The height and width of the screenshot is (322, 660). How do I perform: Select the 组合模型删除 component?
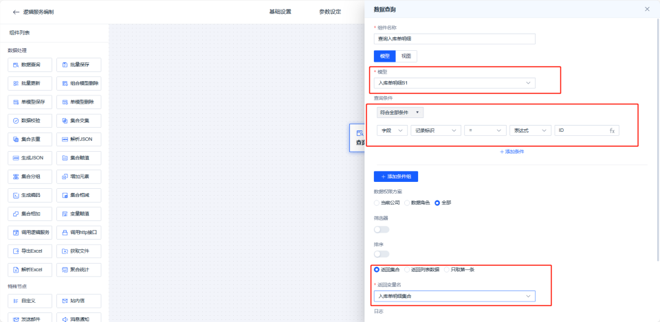78,83
